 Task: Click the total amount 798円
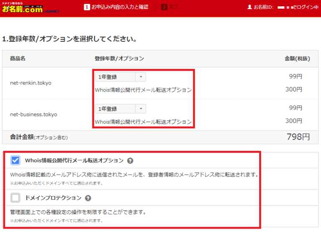(x=298, y=137)
